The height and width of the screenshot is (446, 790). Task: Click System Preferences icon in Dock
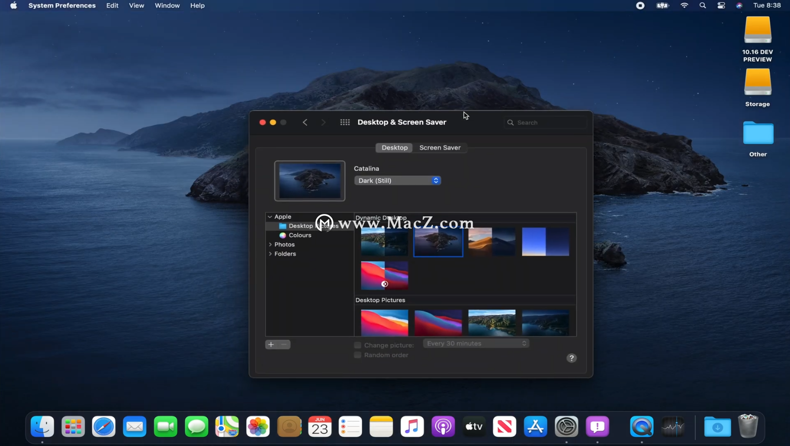(x=566, y=427)
